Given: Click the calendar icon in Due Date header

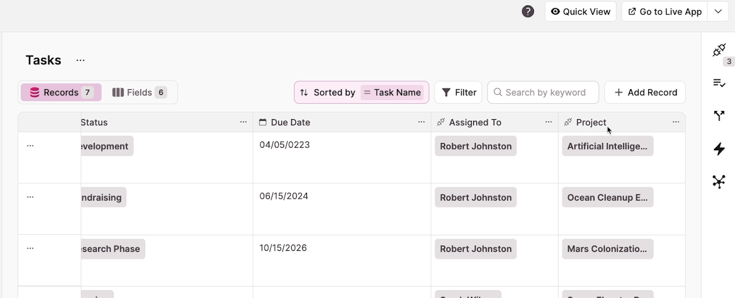Looking at the screenshot, I should tap(263, 122).
